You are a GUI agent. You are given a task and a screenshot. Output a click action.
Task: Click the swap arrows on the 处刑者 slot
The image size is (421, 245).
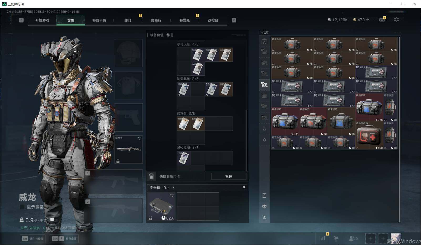(139, 138)
